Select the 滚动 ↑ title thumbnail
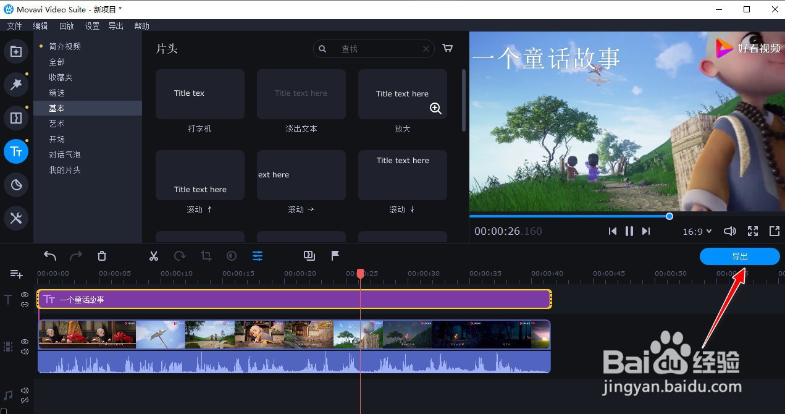Screen dimensions: 785x414 coord(200,175)
